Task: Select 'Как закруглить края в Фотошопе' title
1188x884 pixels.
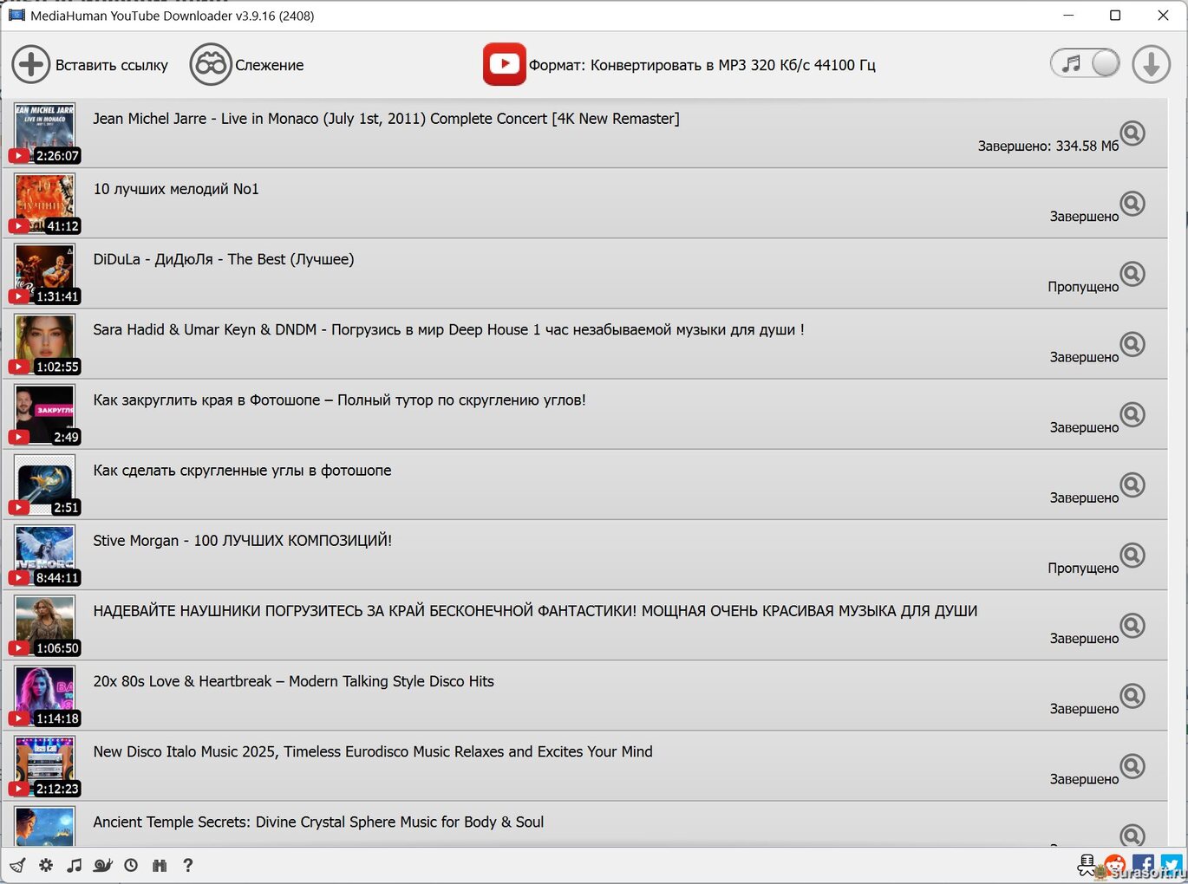Action: point(339,400)
